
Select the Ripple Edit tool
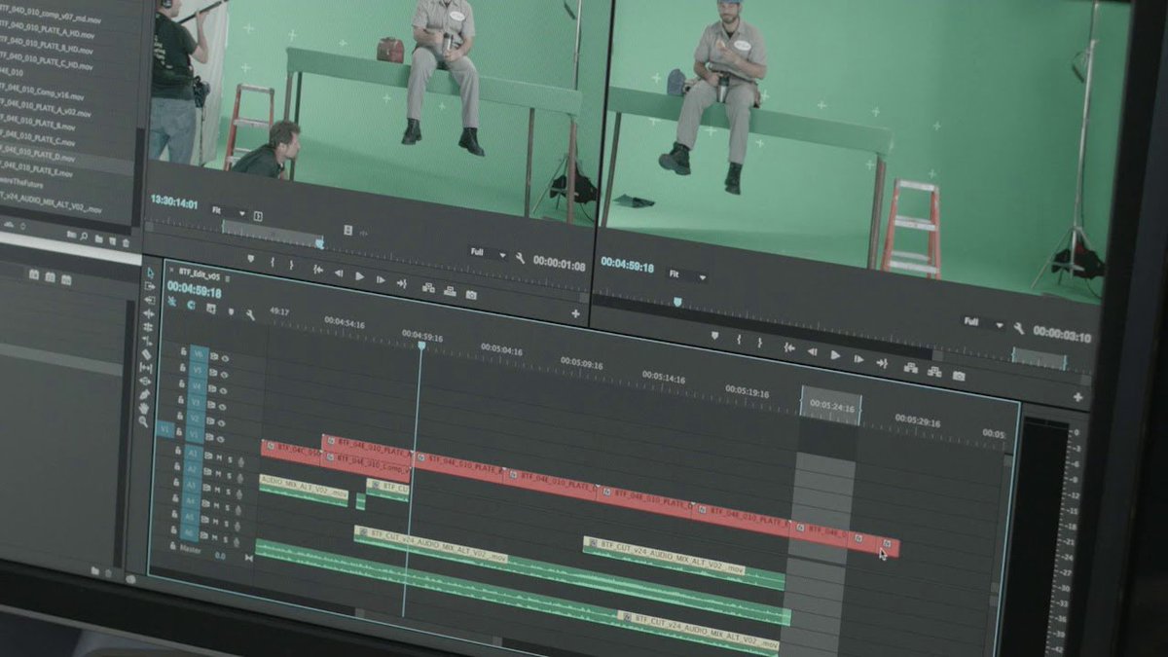[x=148, y=313]
